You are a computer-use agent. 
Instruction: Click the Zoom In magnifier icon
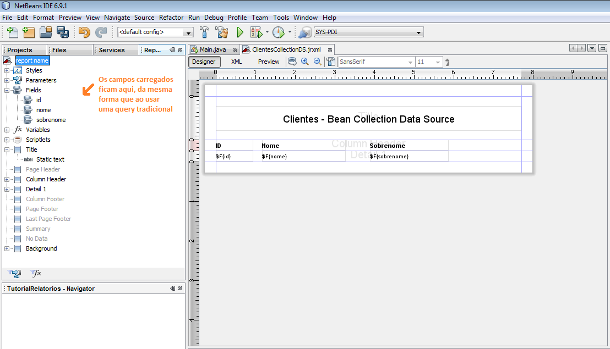[x=305, y=62]
